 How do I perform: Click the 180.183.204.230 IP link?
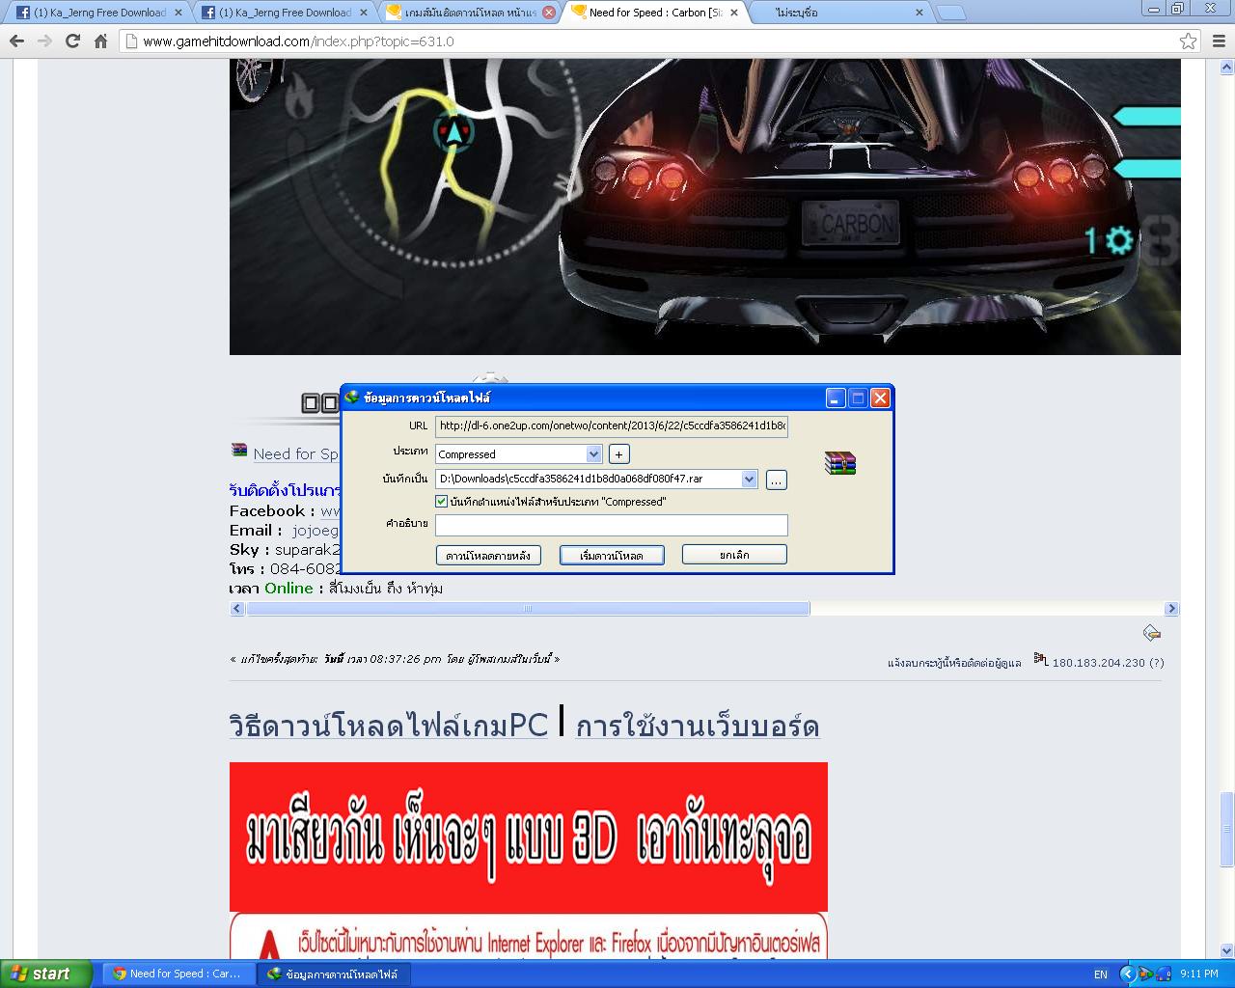(x=1098, y=663)
